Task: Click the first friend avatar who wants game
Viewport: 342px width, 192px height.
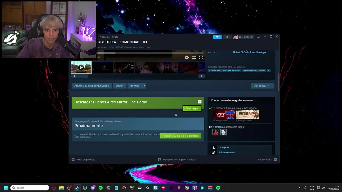Action: (x=216, y=132)
